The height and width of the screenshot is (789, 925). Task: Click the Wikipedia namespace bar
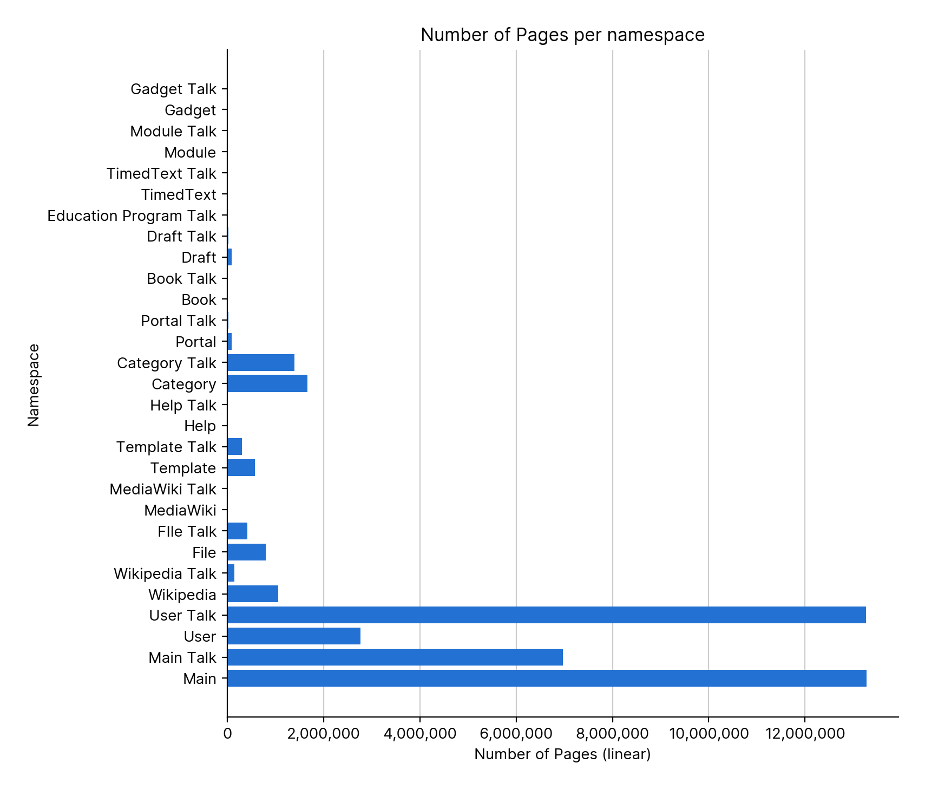point(253,595)
